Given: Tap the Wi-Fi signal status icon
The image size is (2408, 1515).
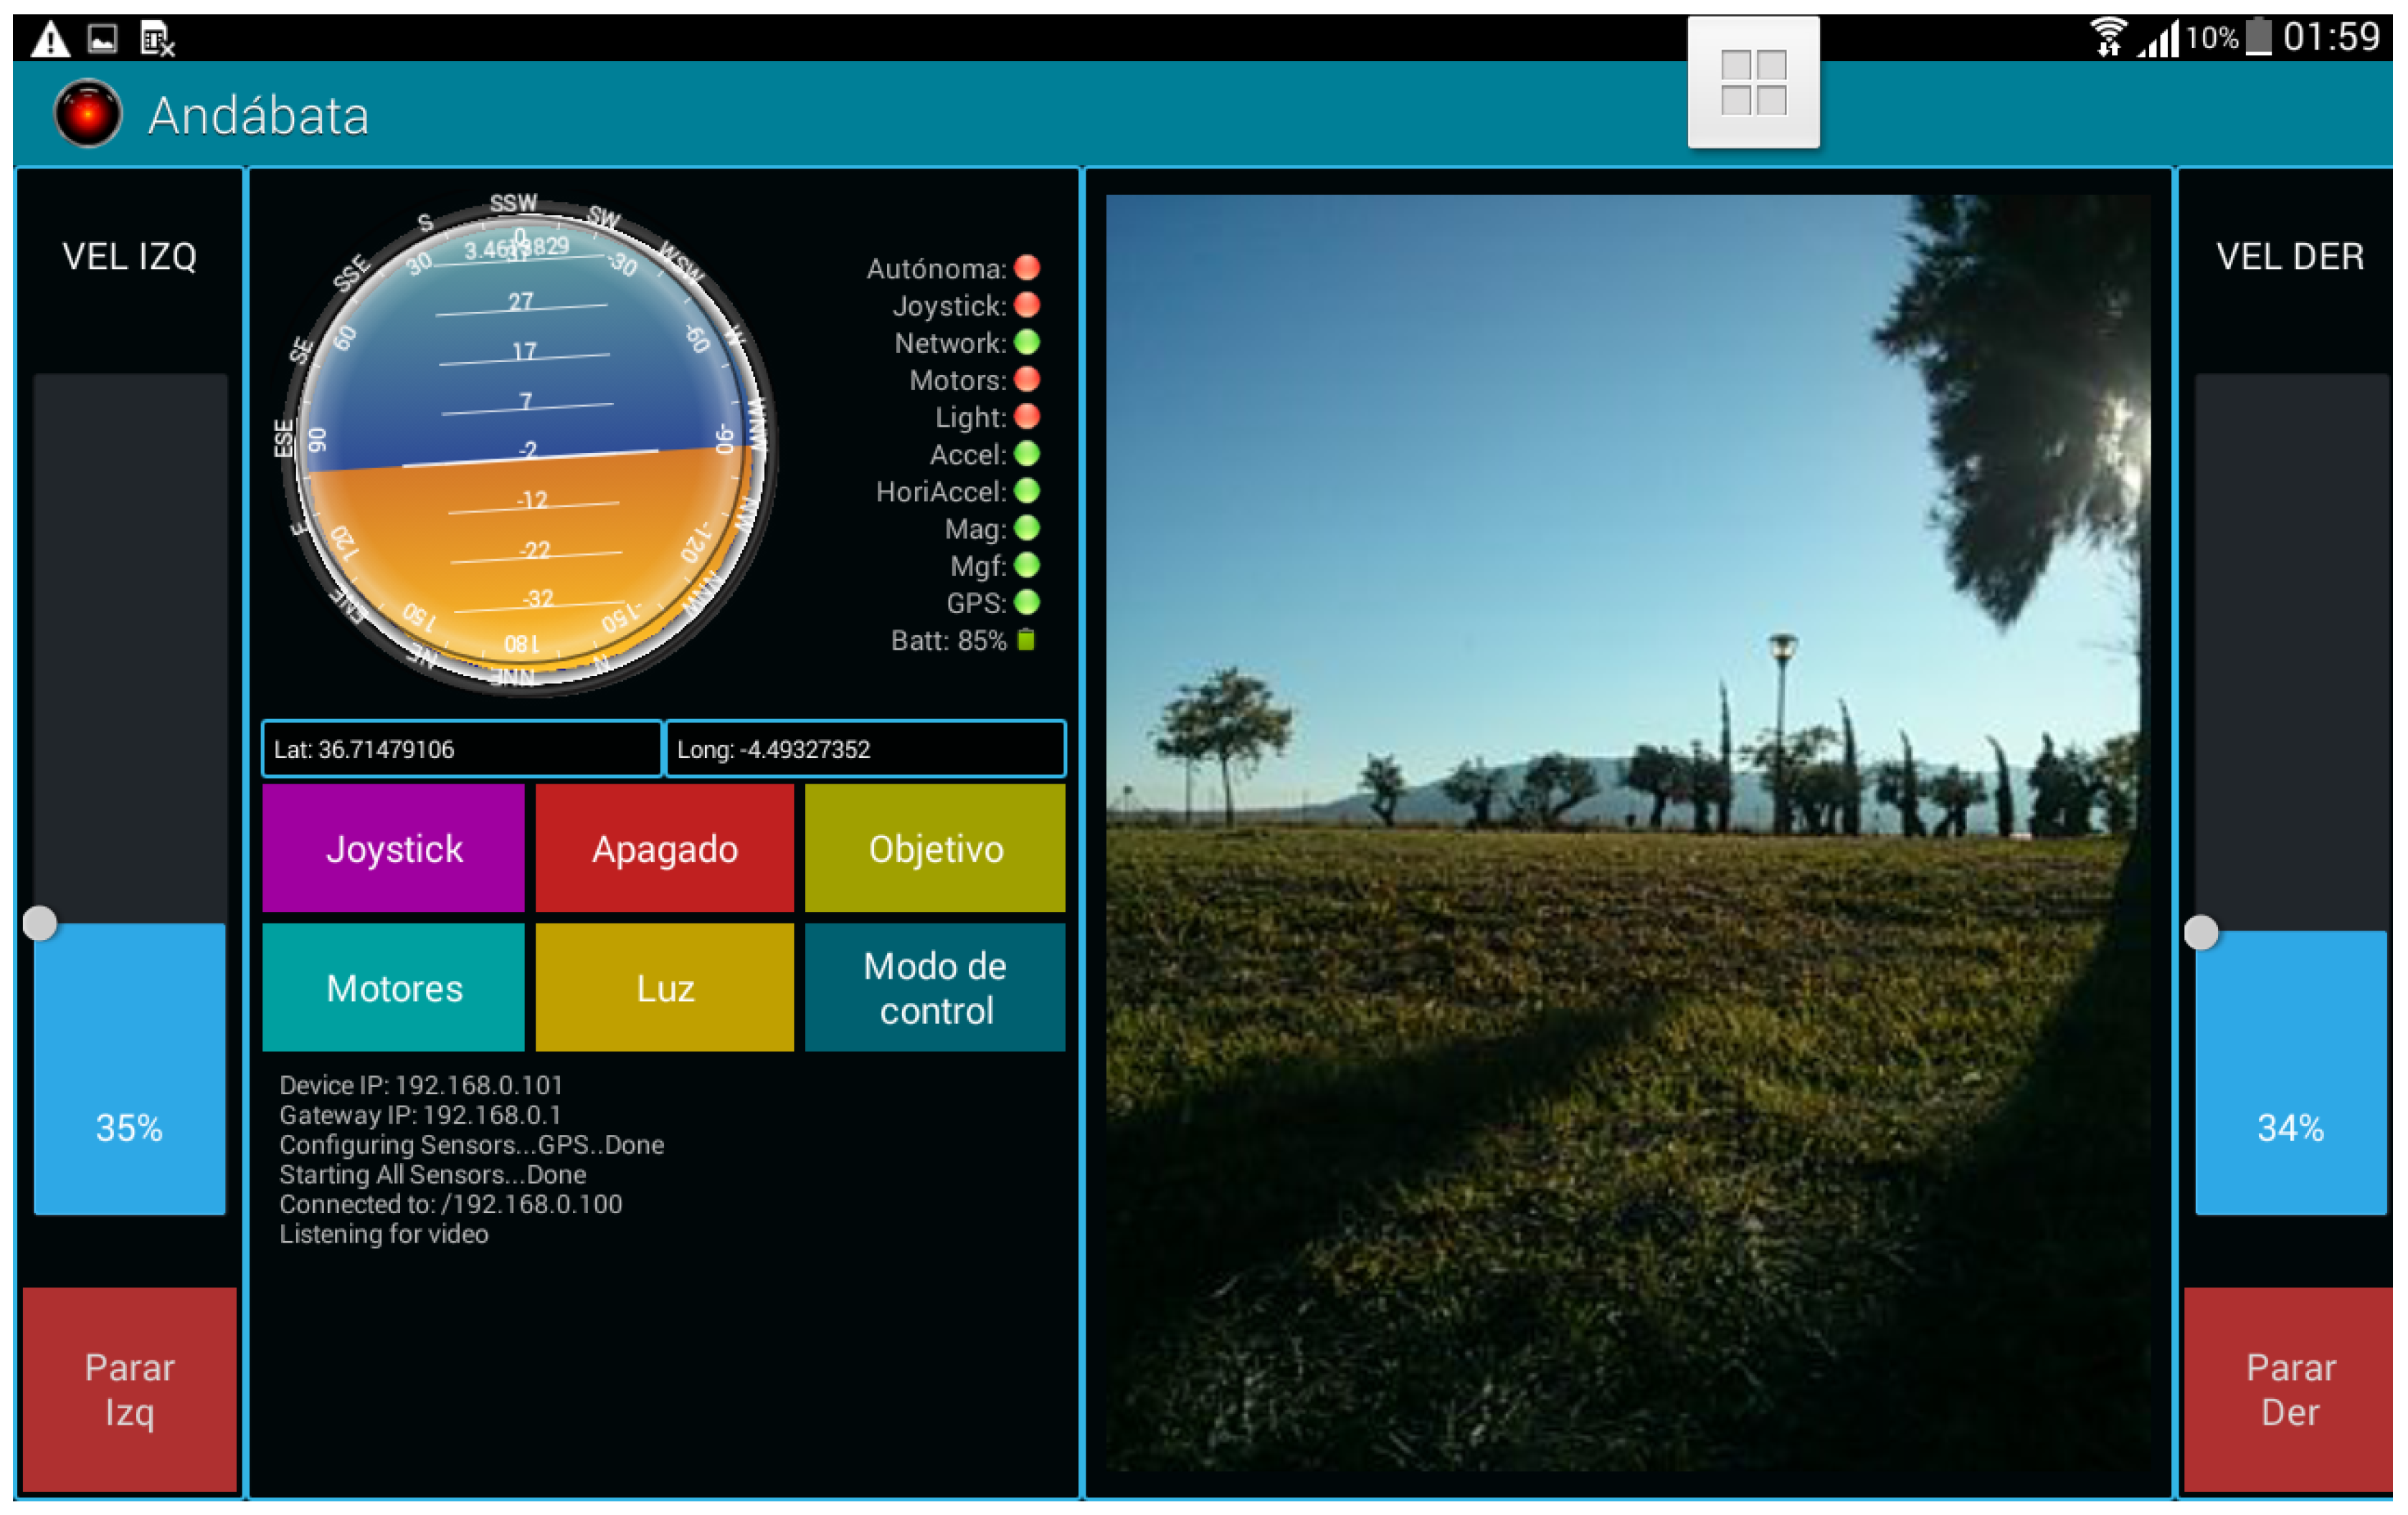Looking at the screenshot, I should coord(2108,38).
